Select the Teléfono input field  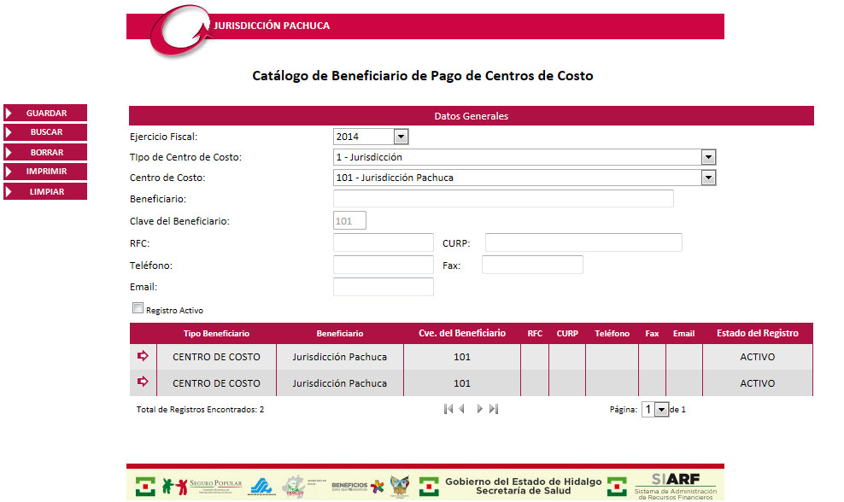384,265
